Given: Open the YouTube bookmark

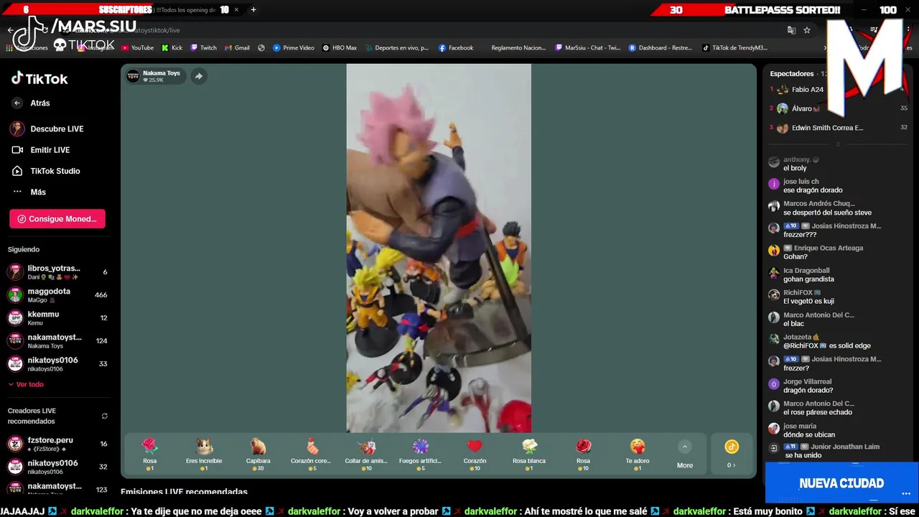Looking at the screenshot, I should pyautogui.click(x=137, y=48).
